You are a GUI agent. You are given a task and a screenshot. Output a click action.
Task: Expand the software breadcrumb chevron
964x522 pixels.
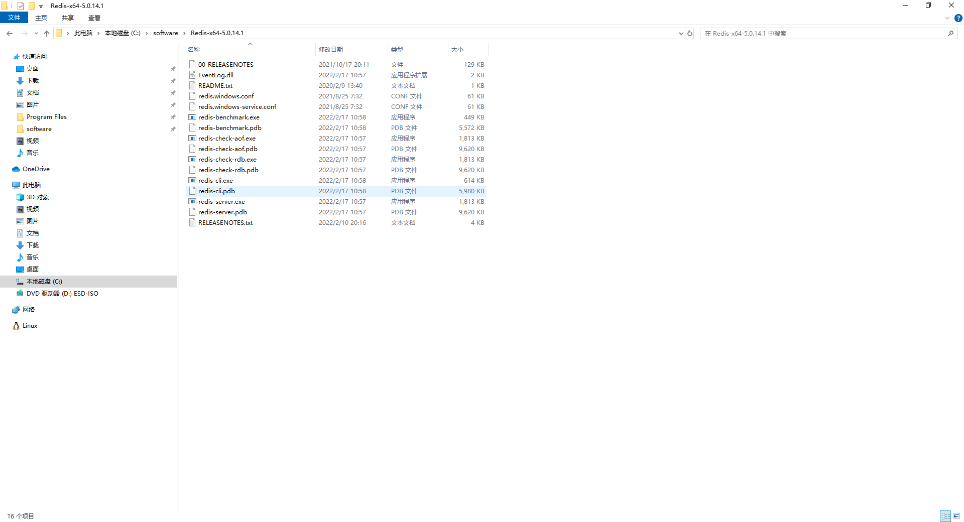coord(184,34)
